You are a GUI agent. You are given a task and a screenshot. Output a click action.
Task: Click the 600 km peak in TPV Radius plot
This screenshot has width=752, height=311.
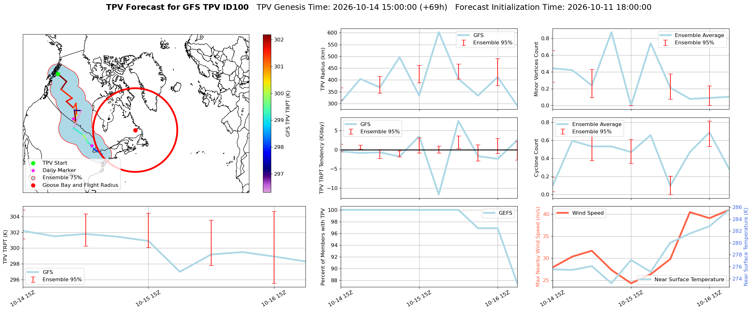[439, 32]
